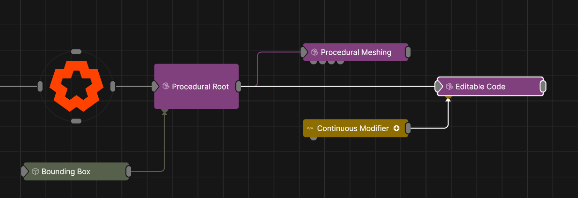Select the Bounding Box node label
578x198 pixels.
coord(66,171)
